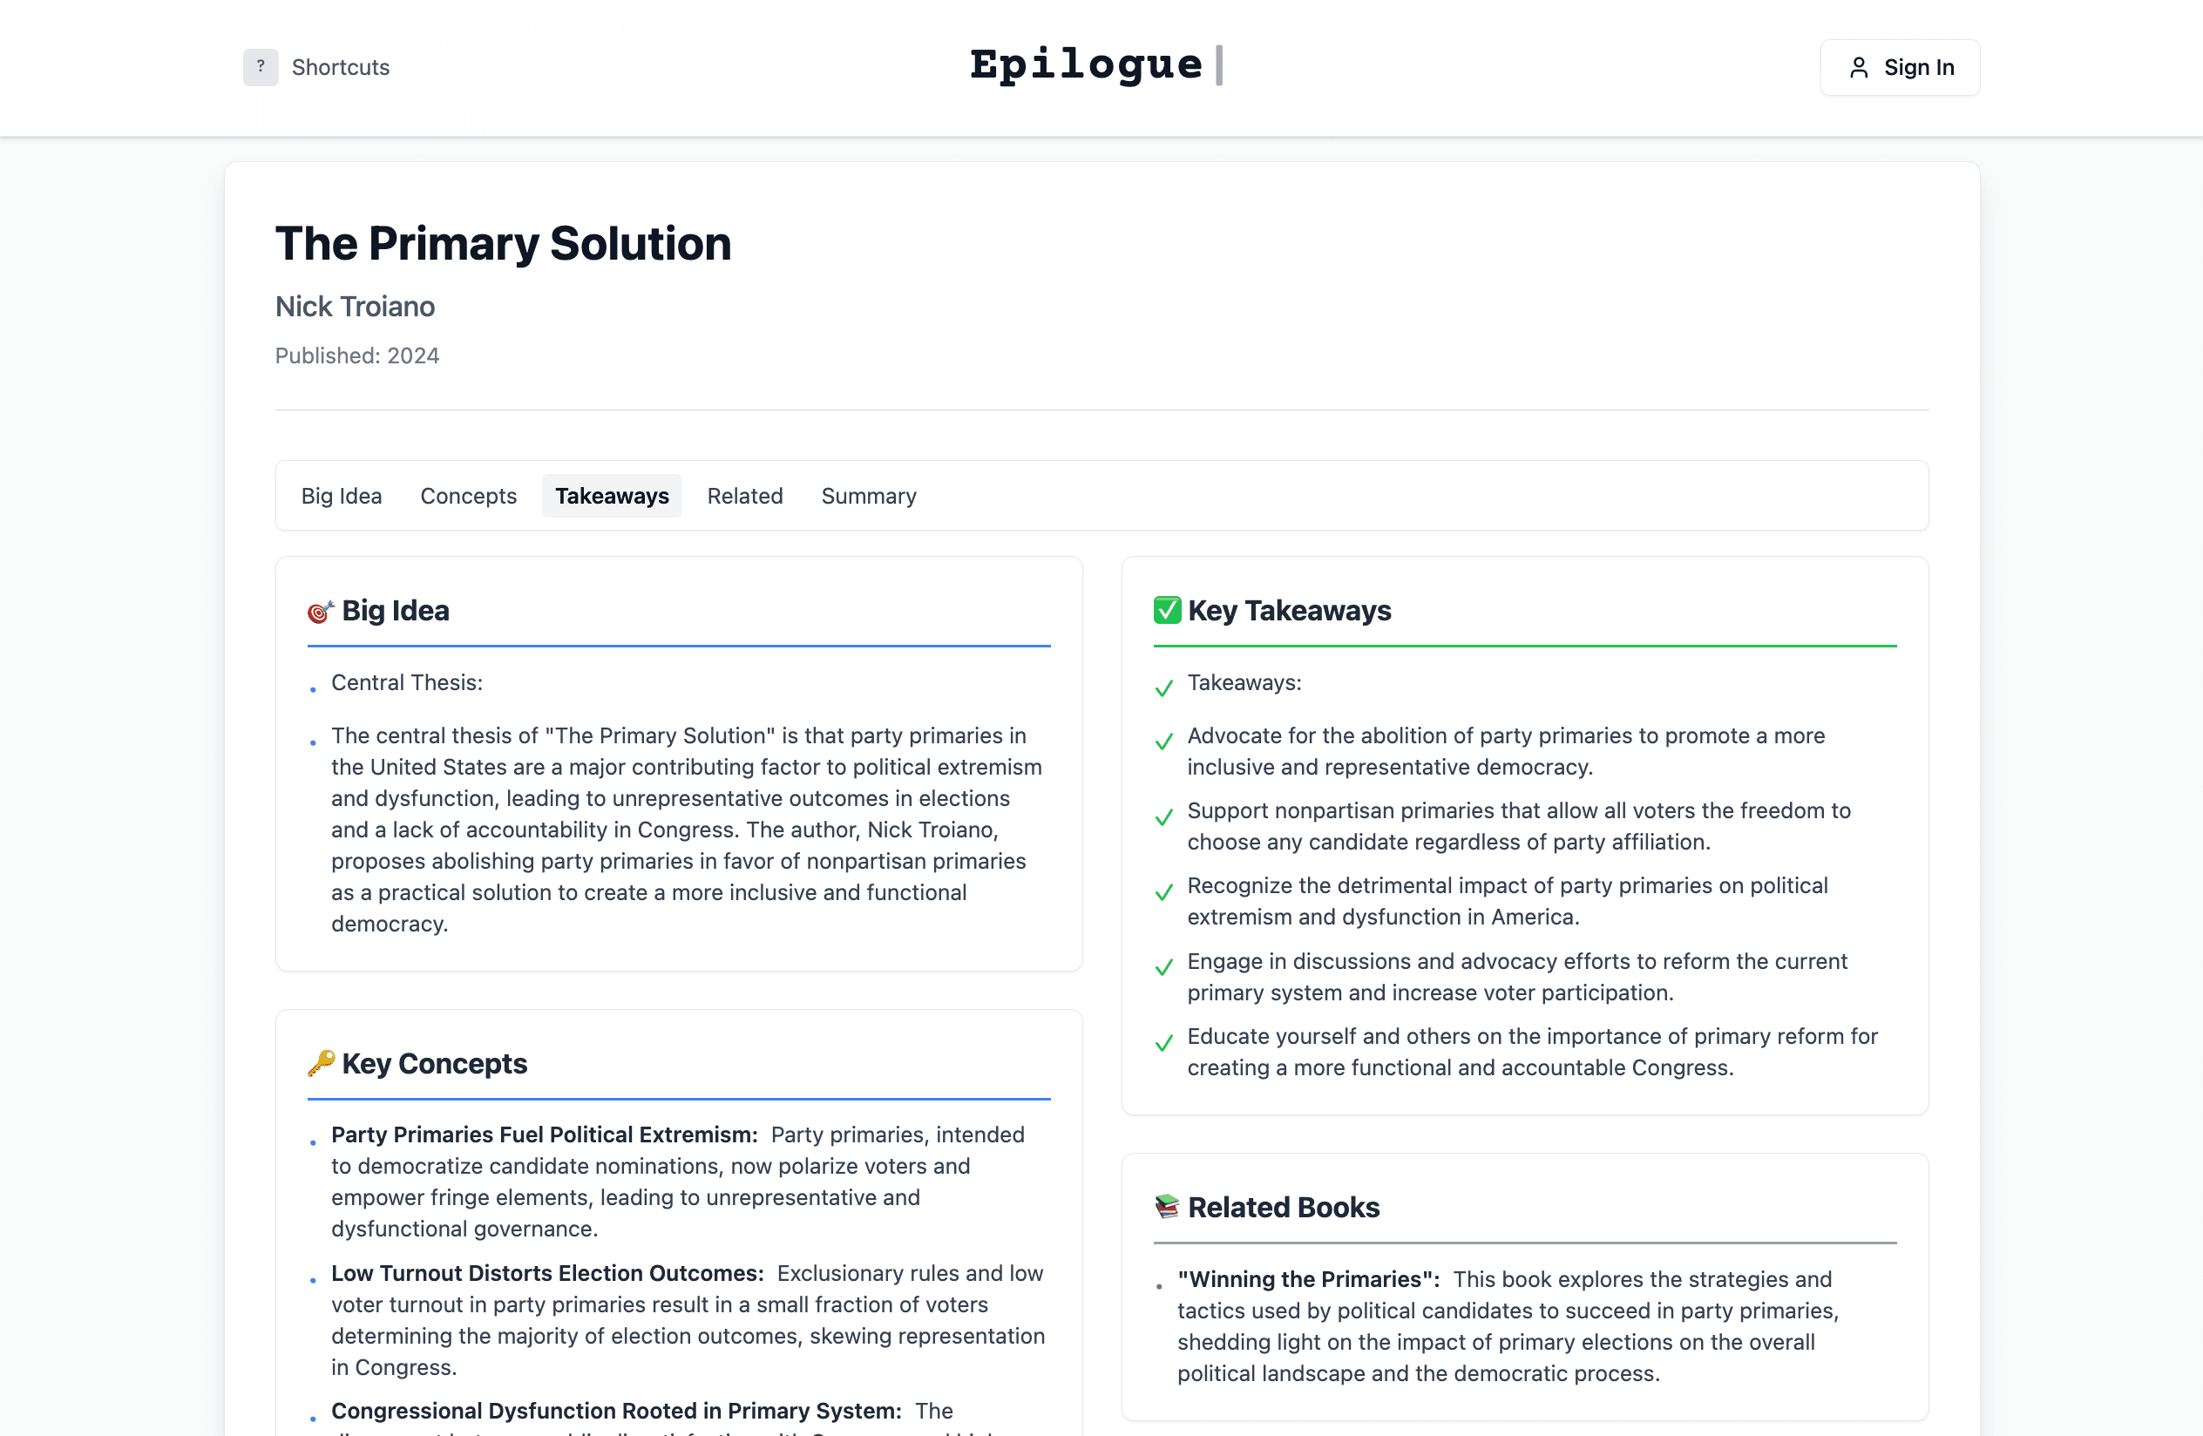The width and height of the screenshot is (2203, 1436).
Task: Open the Shortcuts help link
Action: coord(340,68)
